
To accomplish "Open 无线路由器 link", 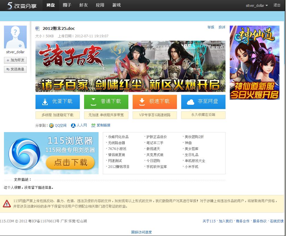I will coord(116,143).
